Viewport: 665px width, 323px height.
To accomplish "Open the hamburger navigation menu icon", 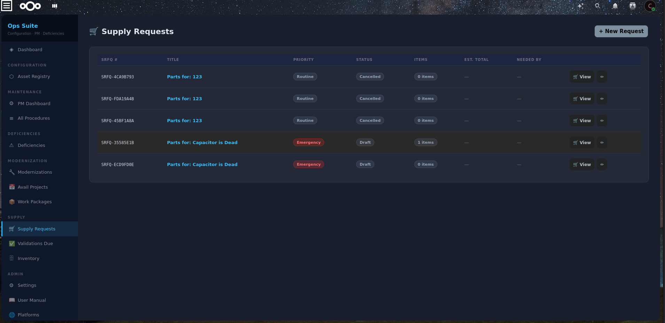I will coord(7,6).
